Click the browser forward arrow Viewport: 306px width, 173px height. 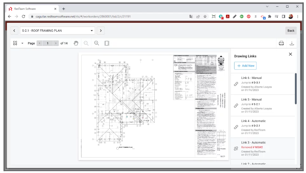coord(17,16)
